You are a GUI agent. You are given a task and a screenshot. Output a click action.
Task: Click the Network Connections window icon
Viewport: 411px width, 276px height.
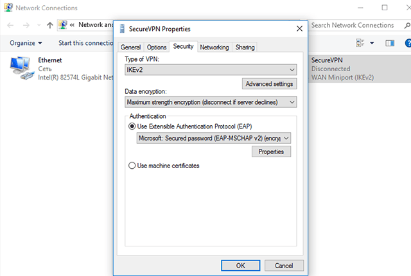[x=8, y=8]
